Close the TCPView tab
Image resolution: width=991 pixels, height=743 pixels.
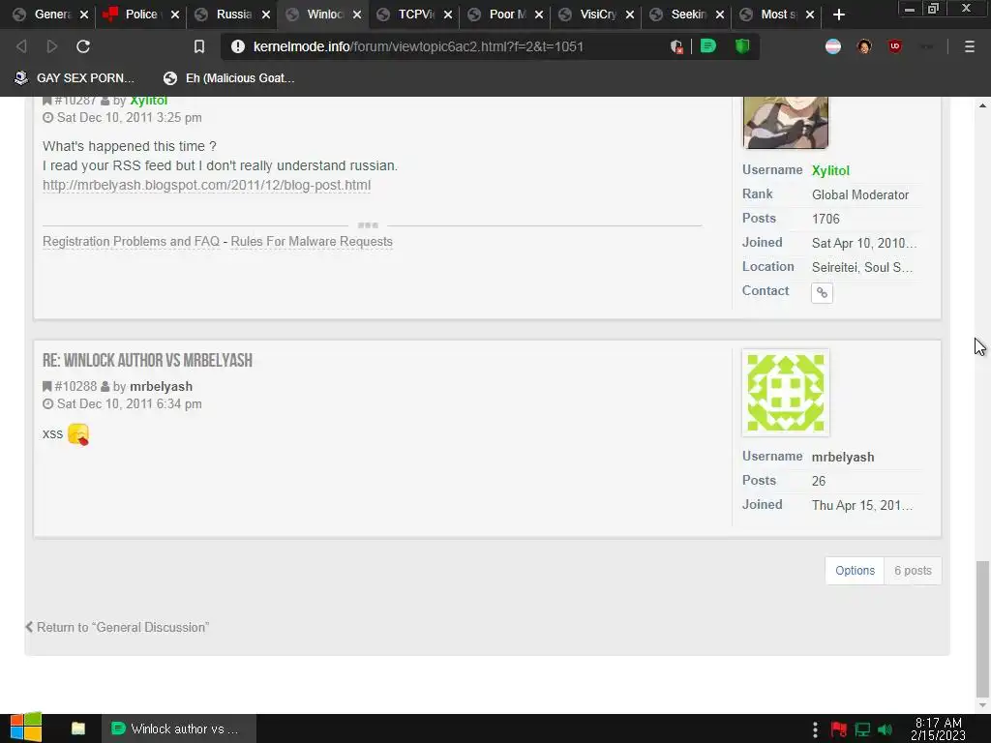[448, 15]
